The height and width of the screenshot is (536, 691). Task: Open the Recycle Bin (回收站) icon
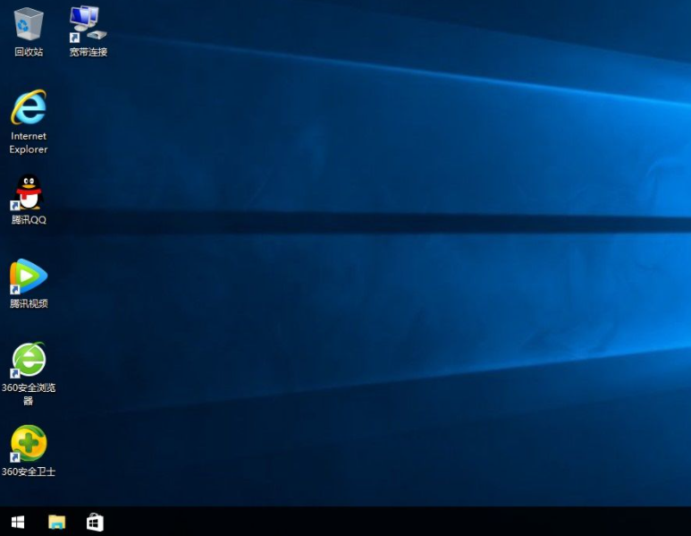(x=29, y=23)
